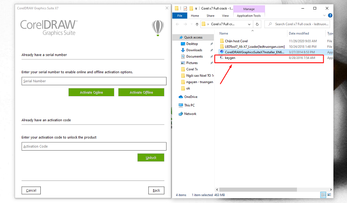The image size is (347, 203).
Task: Switch to details view layout icon
Action: click(323, 195)
